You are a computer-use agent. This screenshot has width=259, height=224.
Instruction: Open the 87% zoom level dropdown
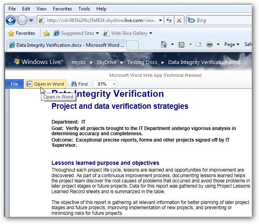click(114, 84)
